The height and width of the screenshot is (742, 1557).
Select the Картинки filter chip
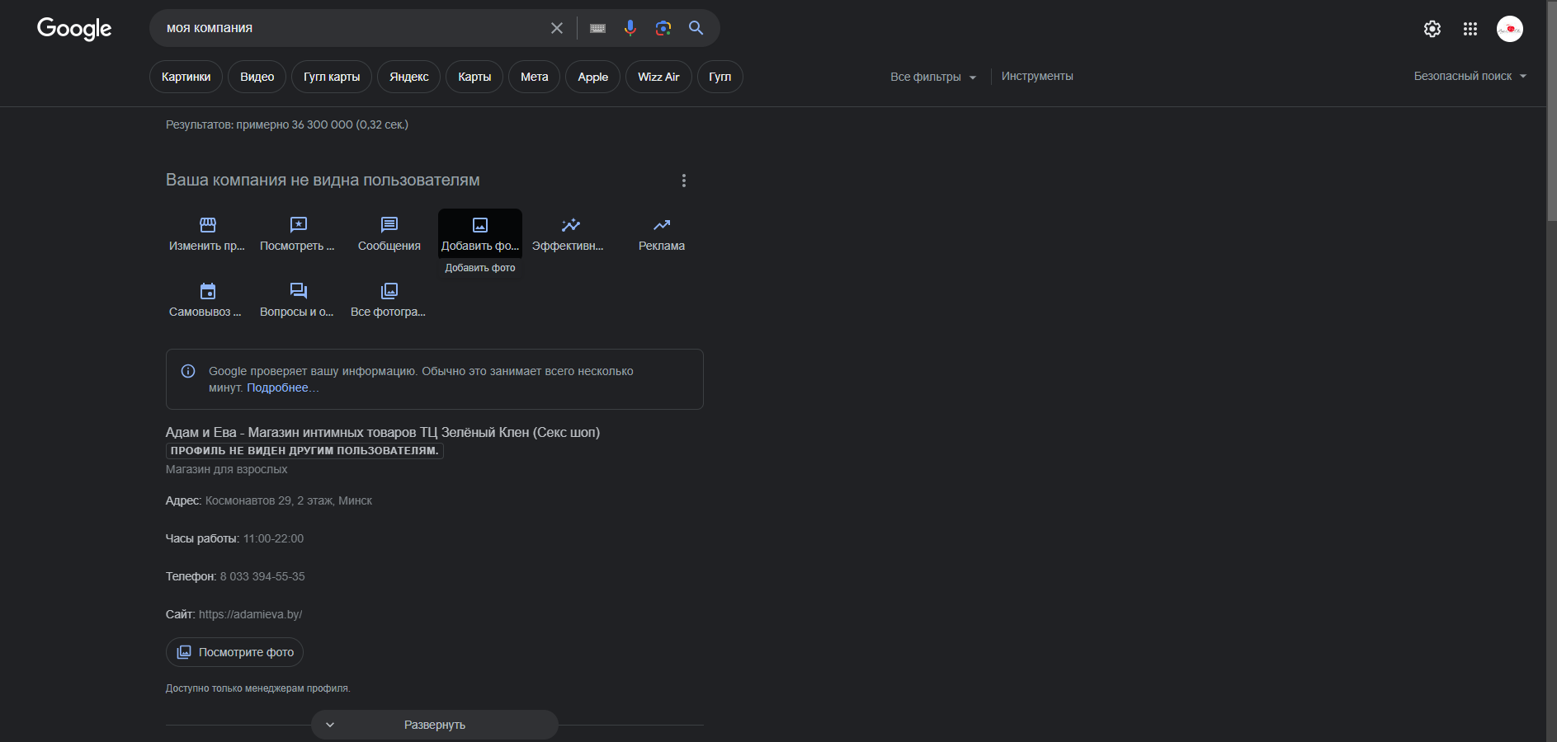click(x=186, y=77)
